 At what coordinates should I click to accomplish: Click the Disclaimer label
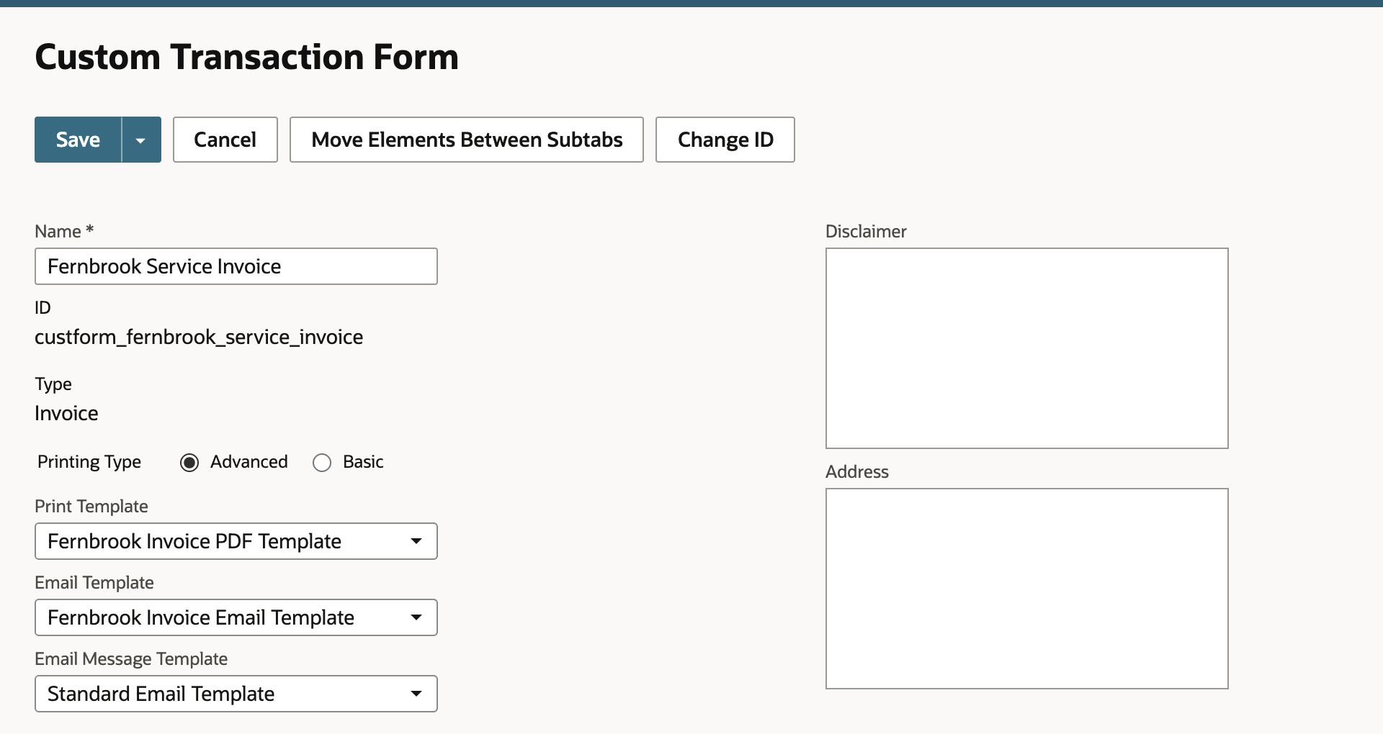click(866, 232)
